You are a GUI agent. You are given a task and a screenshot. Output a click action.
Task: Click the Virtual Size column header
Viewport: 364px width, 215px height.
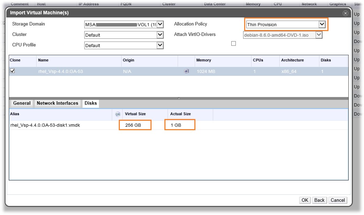(135, 114)
